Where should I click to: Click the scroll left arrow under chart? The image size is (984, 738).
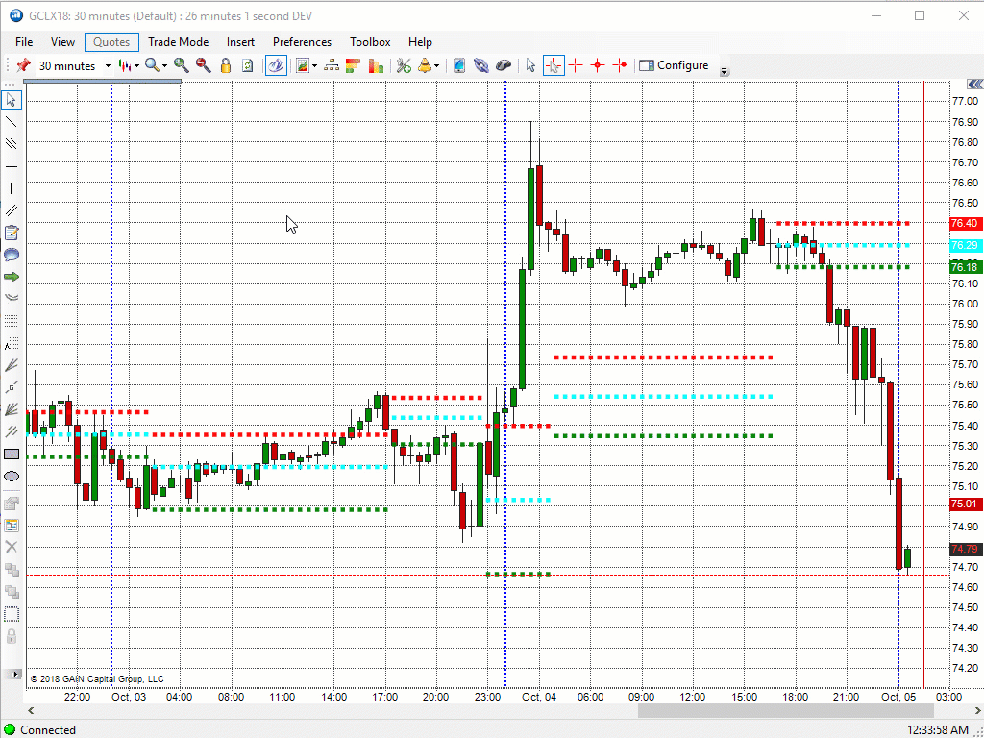(x=30, y=710)
